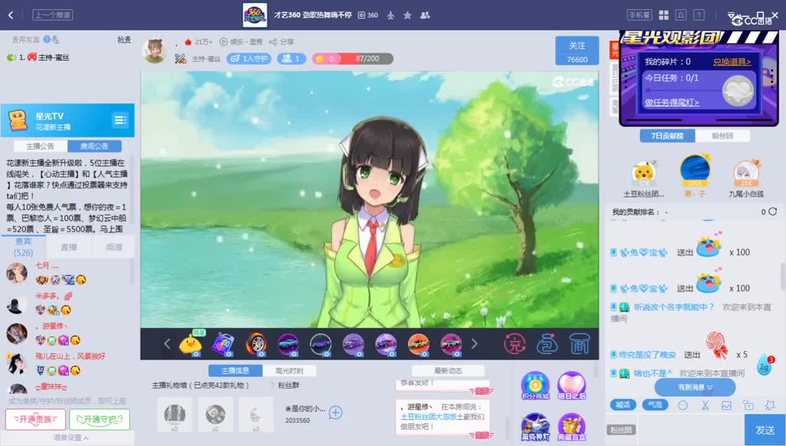Switch to 主播公告 tab

click(x=40, y=146)
